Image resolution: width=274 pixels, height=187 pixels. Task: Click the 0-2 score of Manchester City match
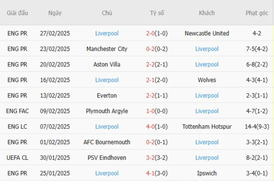click(x=150, y=49)
